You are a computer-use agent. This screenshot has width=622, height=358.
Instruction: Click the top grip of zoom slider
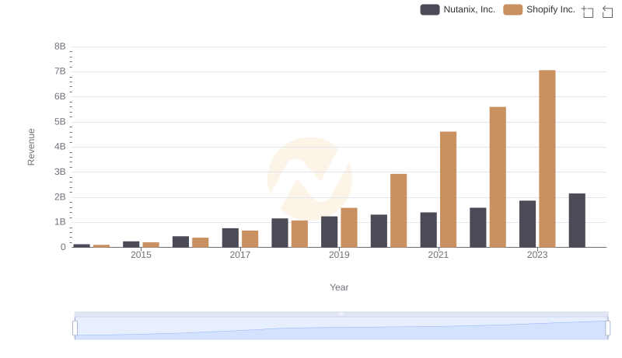coord(341,314)
